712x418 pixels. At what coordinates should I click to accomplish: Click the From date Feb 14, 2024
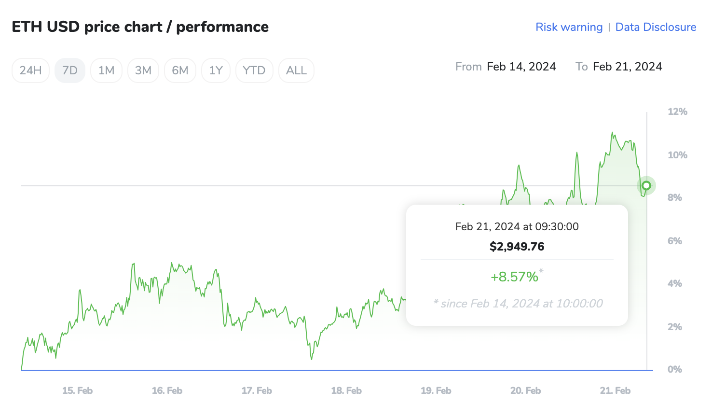[521, 66]
